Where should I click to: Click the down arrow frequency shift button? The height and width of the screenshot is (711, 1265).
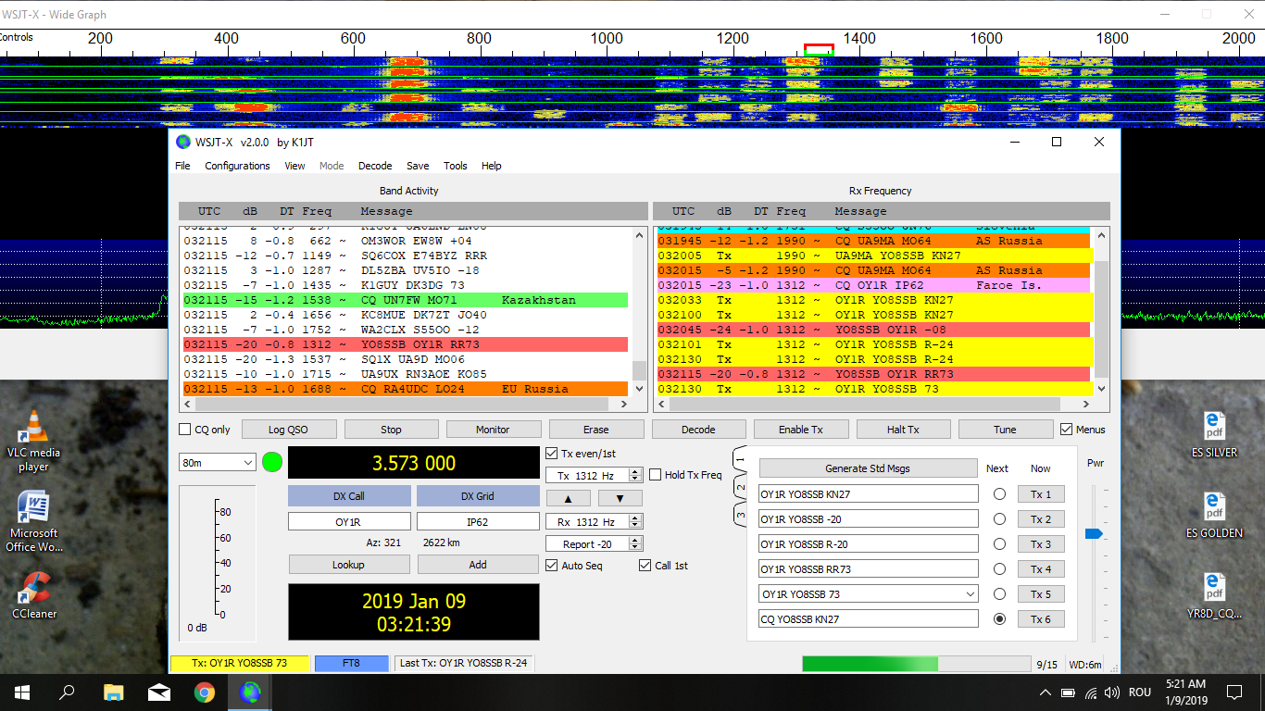pos(620,498)
